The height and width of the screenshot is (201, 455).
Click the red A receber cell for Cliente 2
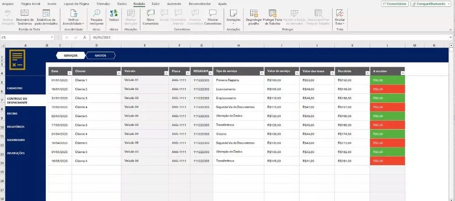[x=387, y=89]
